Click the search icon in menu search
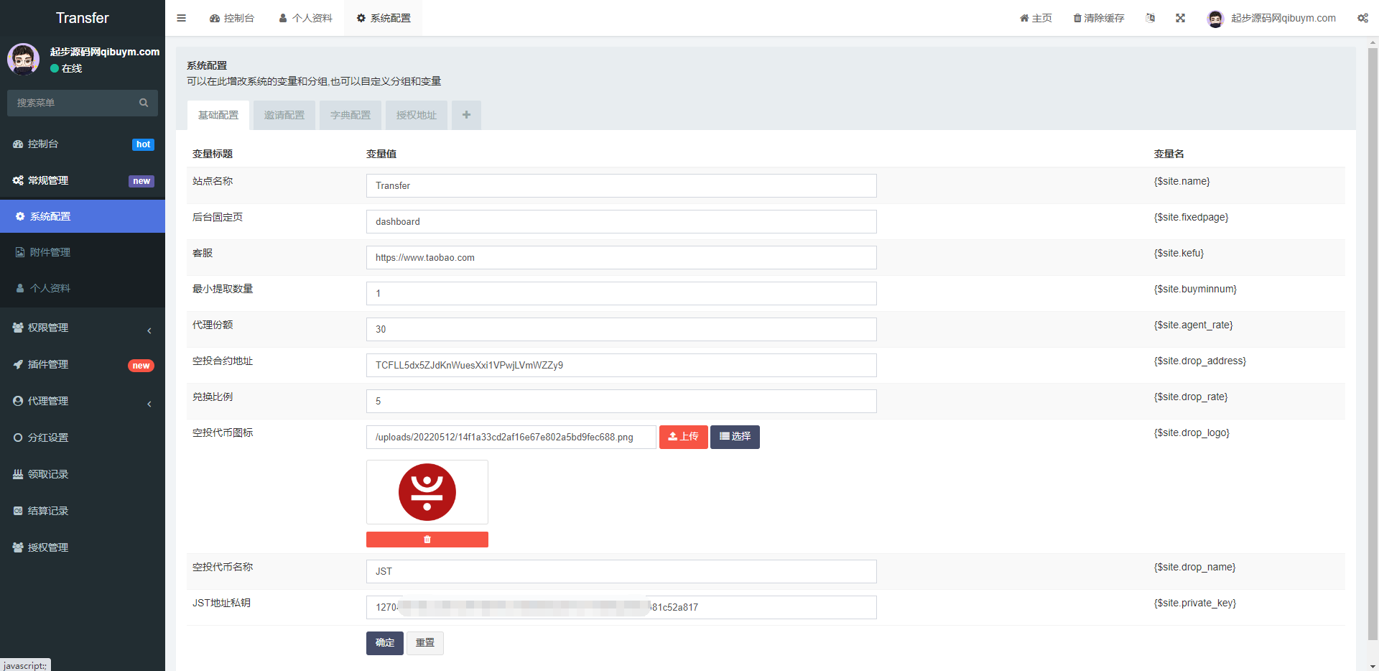Screen dimensions: 1379x671 (144, 103)
